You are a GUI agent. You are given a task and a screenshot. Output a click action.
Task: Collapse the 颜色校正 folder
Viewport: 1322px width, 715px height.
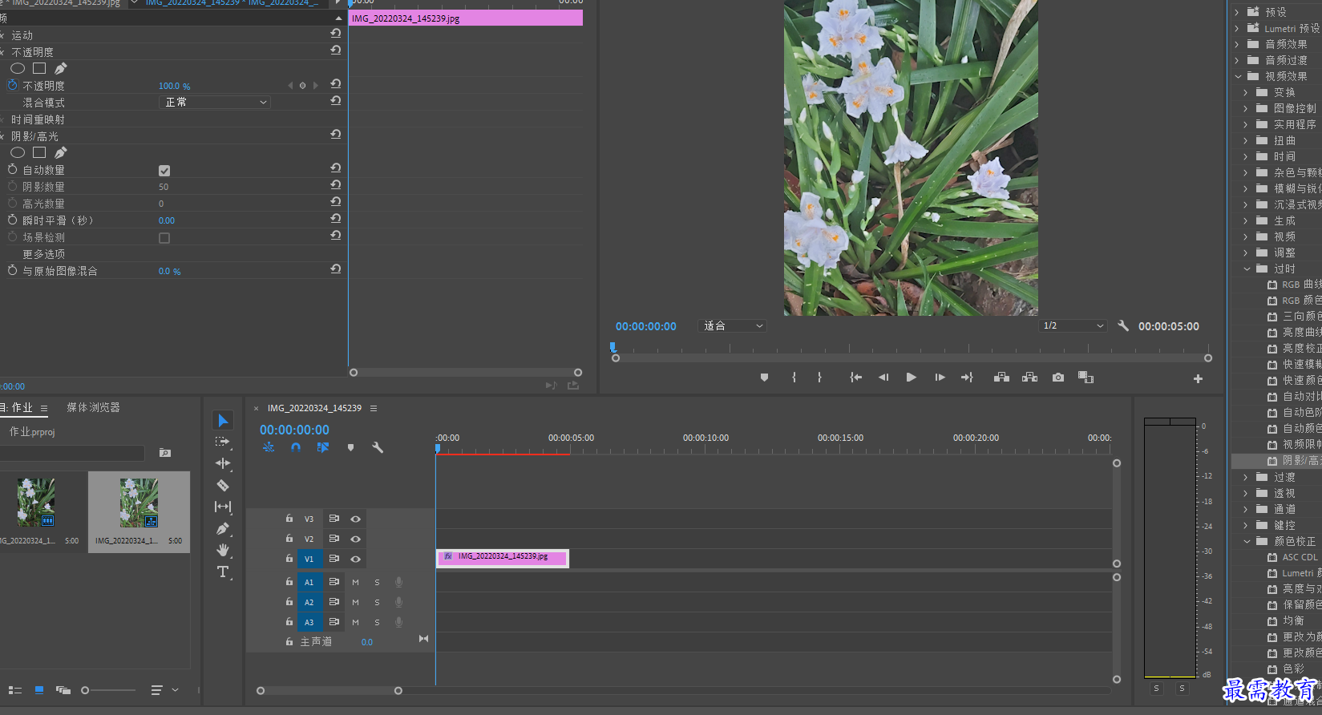[x=1247, y=541]
